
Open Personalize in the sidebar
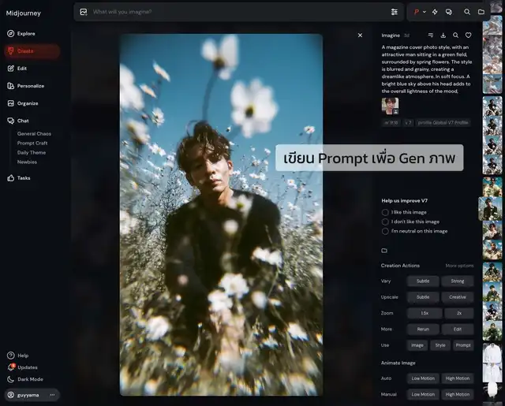(30, 86)
